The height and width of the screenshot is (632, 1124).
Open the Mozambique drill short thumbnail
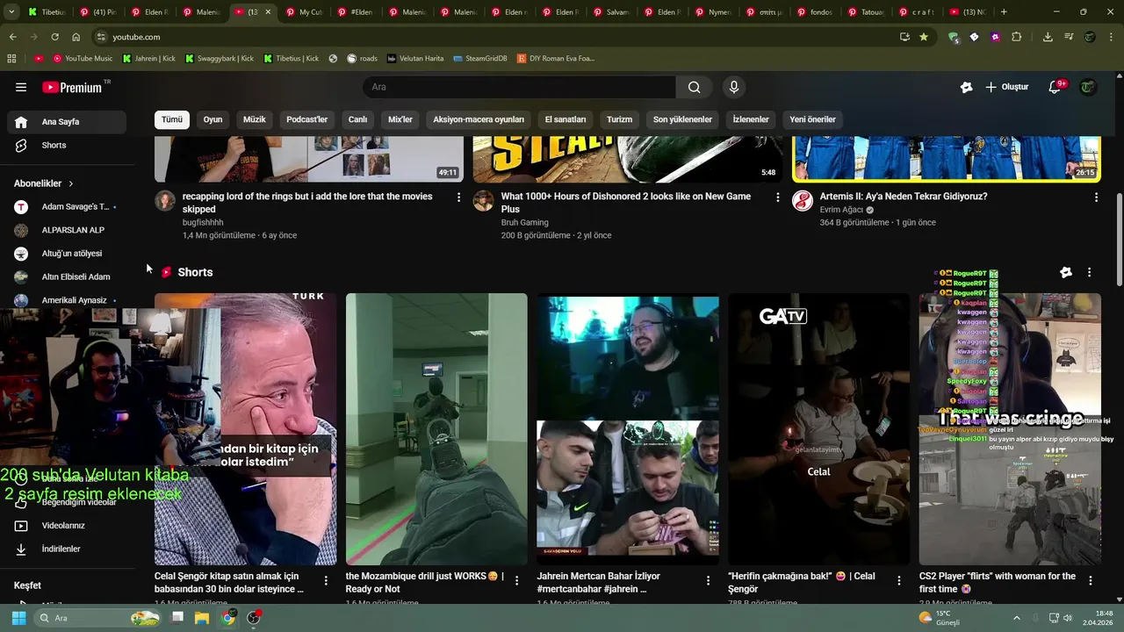click(x=436, y=429)
